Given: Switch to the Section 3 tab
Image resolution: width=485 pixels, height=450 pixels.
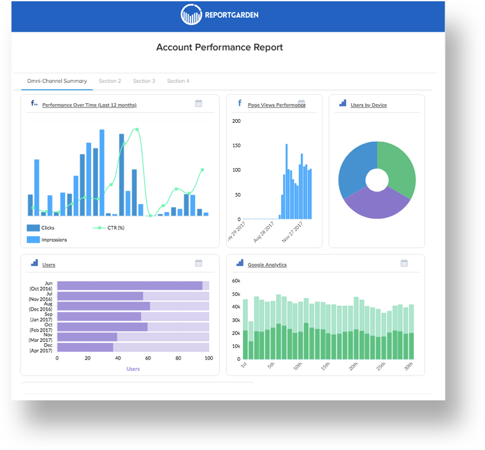Looking at the screenshot, I should 144,81.
